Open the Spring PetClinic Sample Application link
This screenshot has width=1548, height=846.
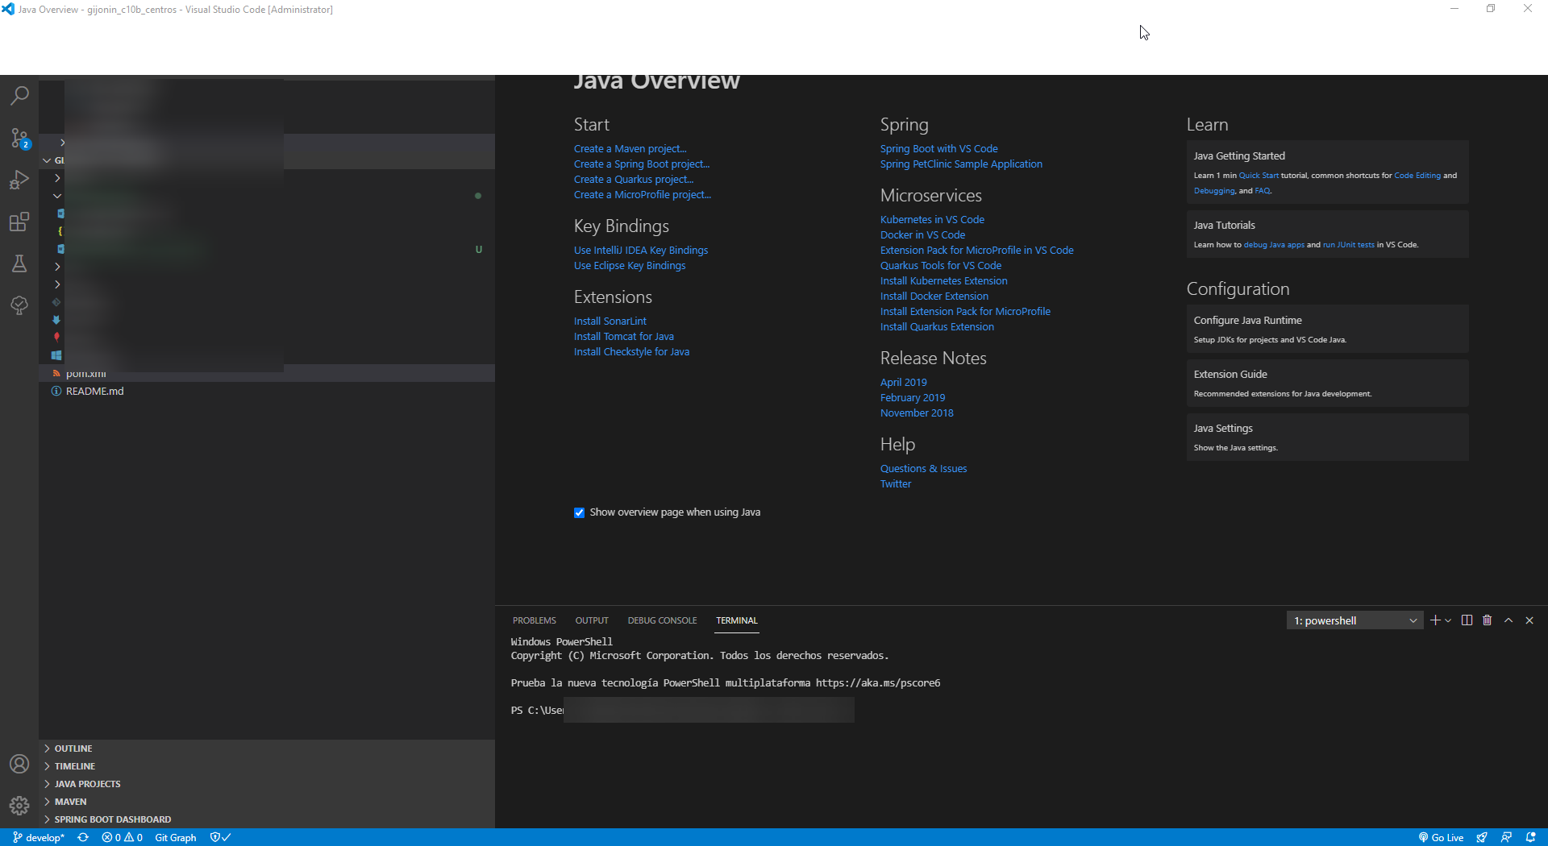(960, 164)
